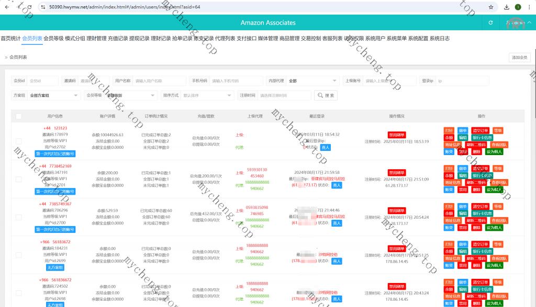Click the magnifier 搜索 search button

(326, 96)
